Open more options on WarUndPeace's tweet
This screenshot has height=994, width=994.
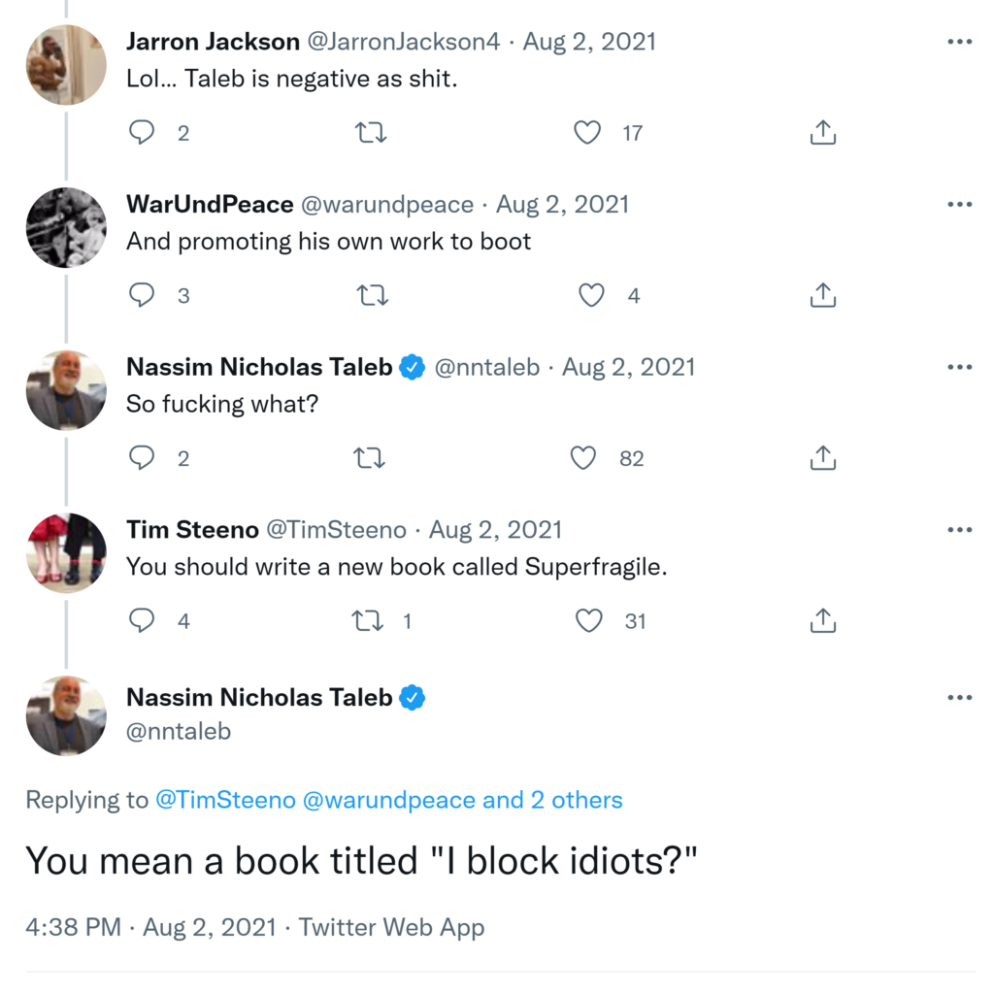click(x=959, y=205)
